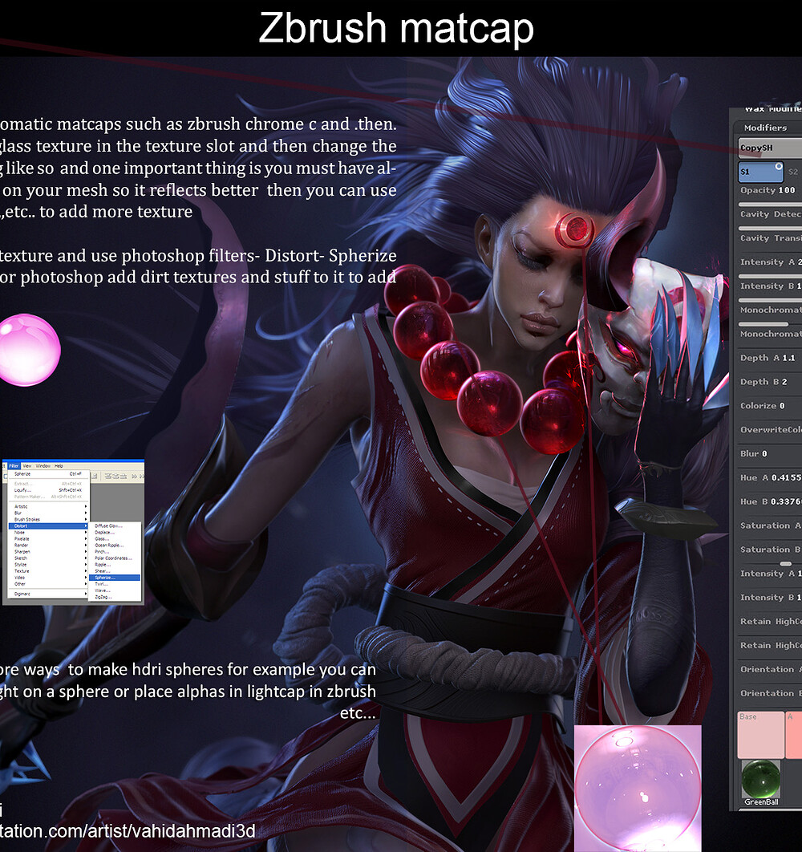The width and height of the screenshot is (802, 852).
Task: Click the Hue A 0.4155 slider
Action: tap(769, 477)
